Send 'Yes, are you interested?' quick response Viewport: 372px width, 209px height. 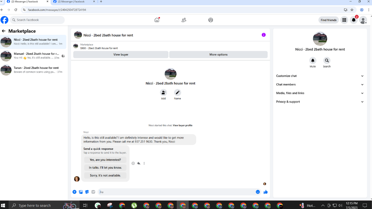[105, 160]
